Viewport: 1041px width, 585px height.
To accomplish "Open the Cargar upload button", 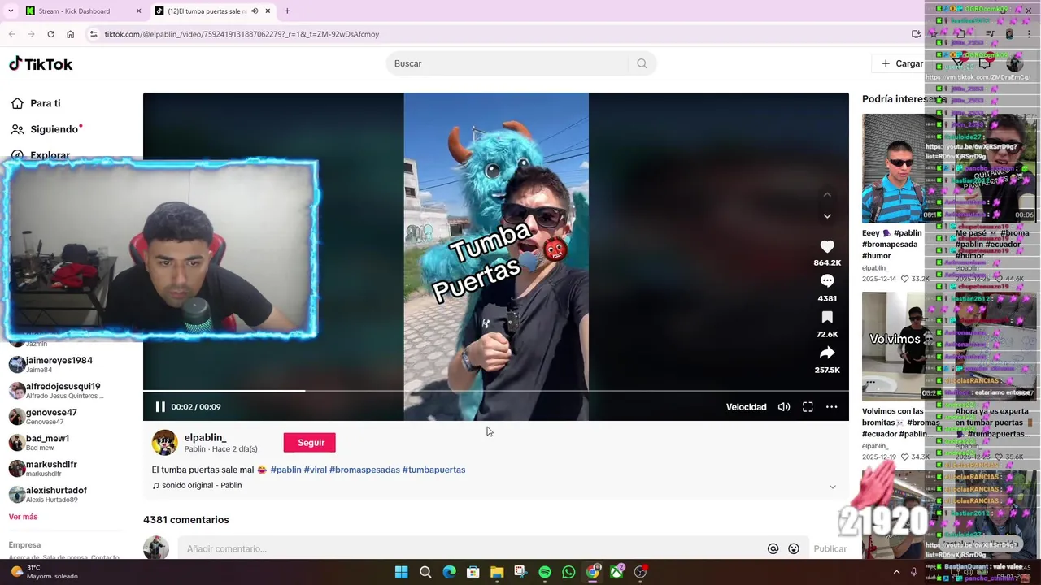I will pyautogui.click(x=902, y=63).
